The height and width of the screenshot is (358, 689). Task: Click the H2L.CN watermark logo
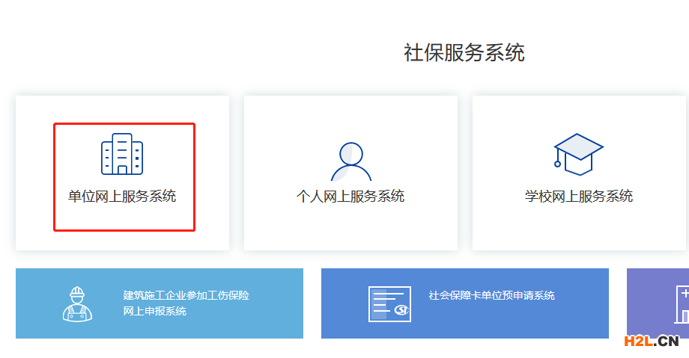point(652,342)
